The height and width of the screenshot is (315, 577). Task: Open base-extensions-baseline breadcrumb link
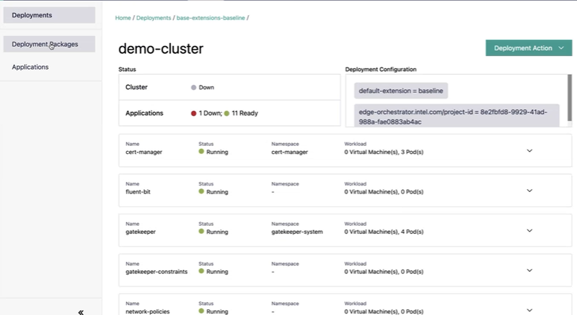(211, 17)
